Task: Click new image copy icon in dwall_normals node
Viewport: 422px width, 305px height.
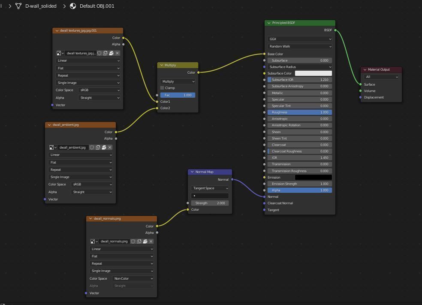Action: pos(139,242)
